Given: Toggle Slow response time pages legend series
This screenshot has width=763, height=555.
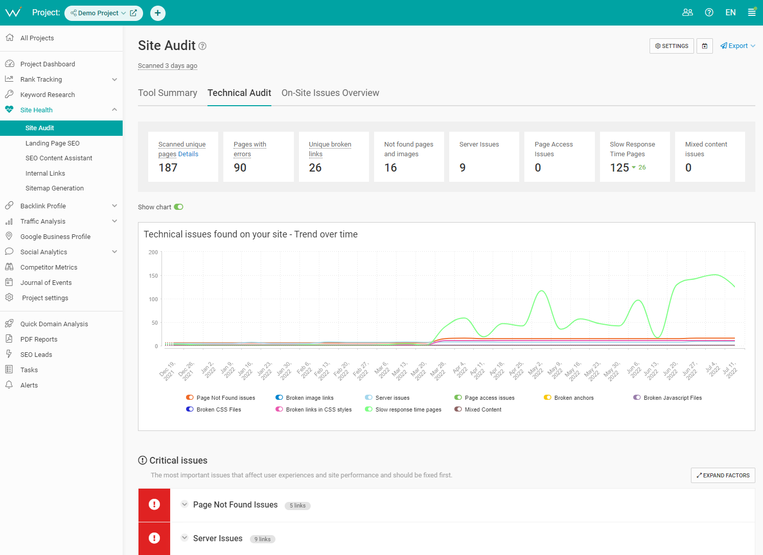Looking at the screenshot, I should [368, 409].
